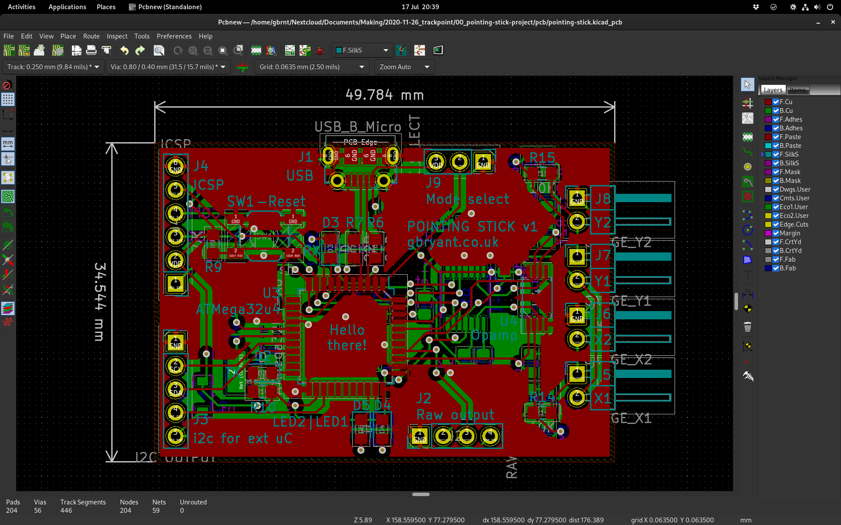
Task: Click the Print board icon
Action: (91, 50)
